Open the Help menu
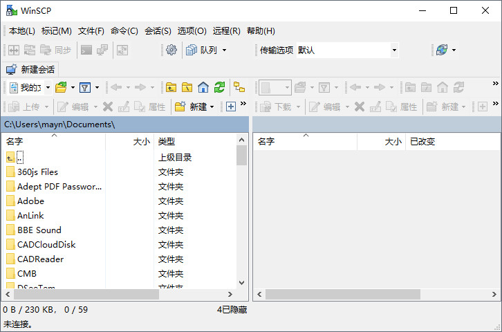 (261, 31)
